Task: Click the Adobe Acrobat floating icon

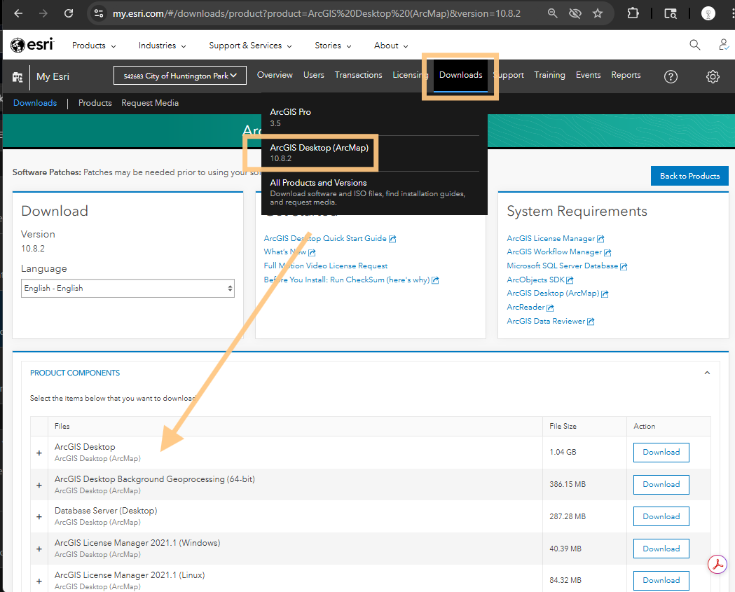Action: coord(717,565)
